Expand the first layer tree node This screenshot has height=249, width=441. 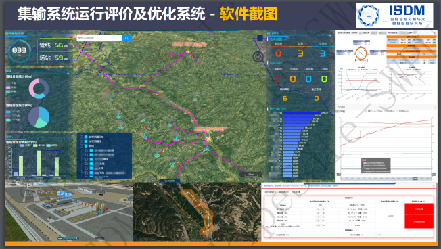[x=82, y=137]
